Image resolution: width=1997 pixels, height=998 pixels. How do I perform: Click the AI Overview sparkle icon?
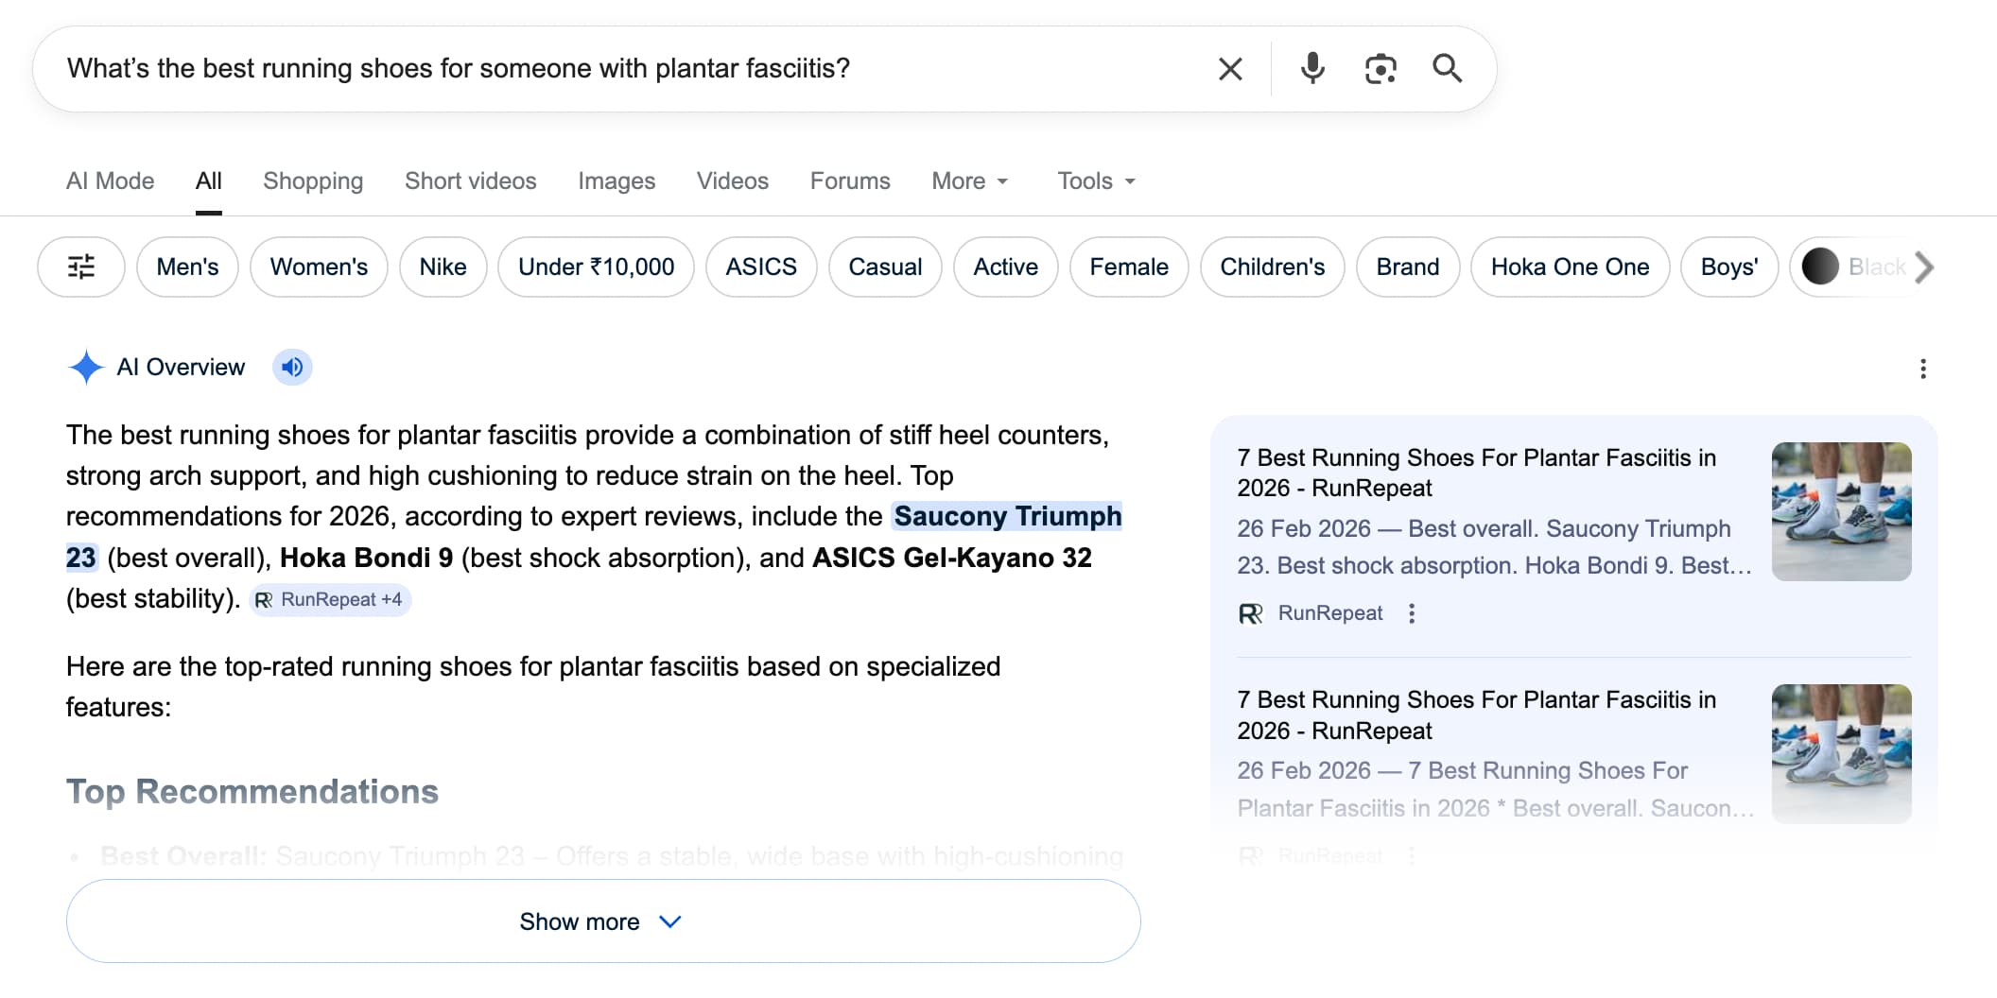[86, 367]
